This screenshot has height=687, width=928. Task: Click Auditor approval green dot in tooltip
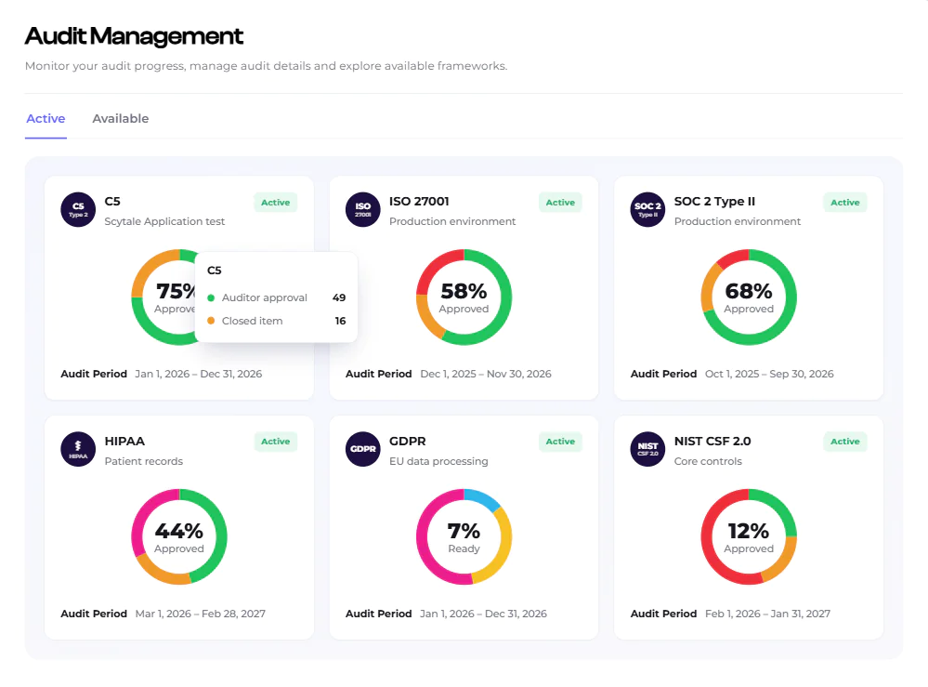pyautogui.click(x=211, y=297)
